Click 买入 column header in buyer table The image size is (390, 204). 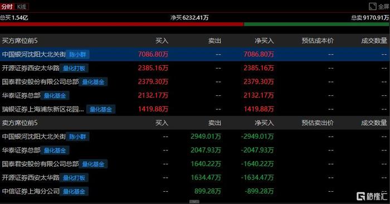[x=162, y=41]
